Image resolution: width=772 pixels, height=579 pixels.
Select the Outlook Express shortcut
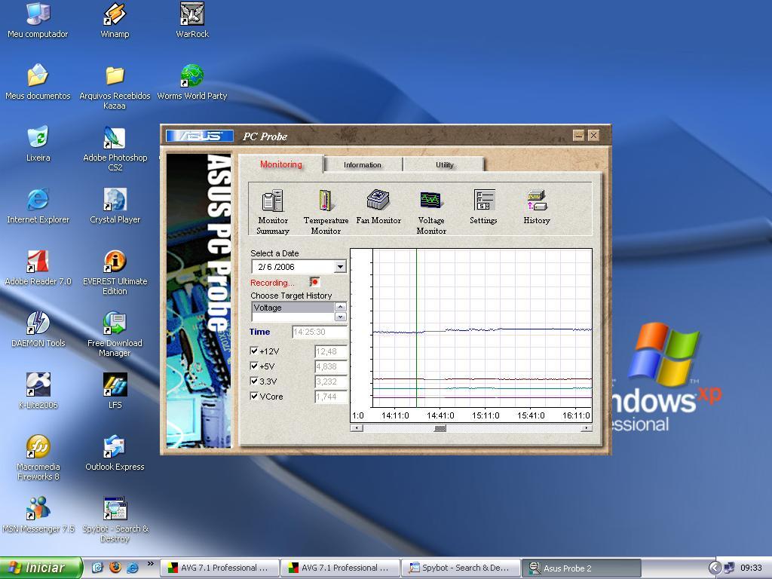click(x=115, y=453)
